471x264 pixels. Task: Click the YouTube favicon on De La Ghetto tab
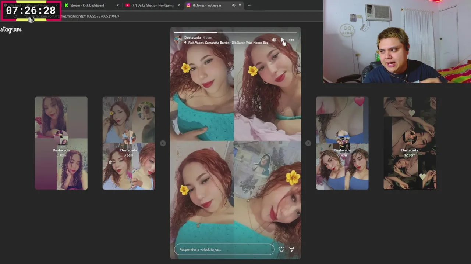click(127, 5)
